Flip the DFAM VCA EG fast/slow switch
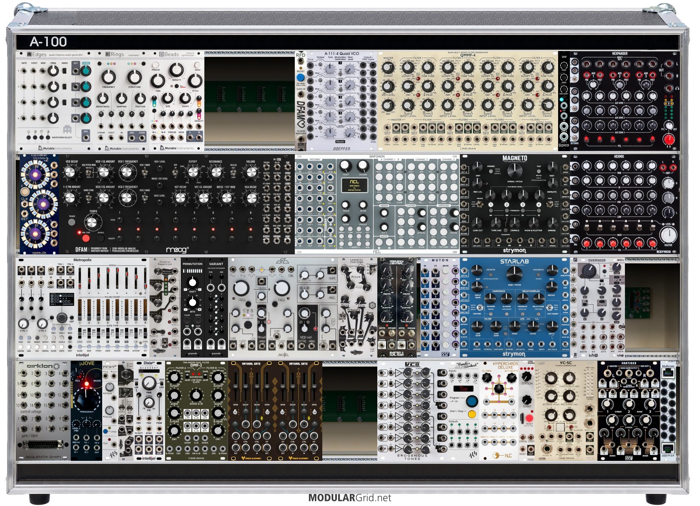 coord(234,173)
